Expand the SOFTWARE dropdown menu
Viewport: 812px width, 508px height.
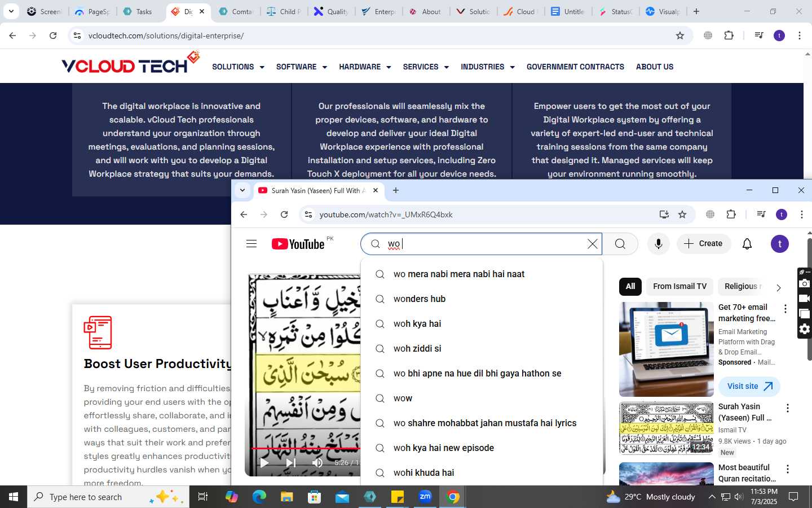(x=302, y=67)
